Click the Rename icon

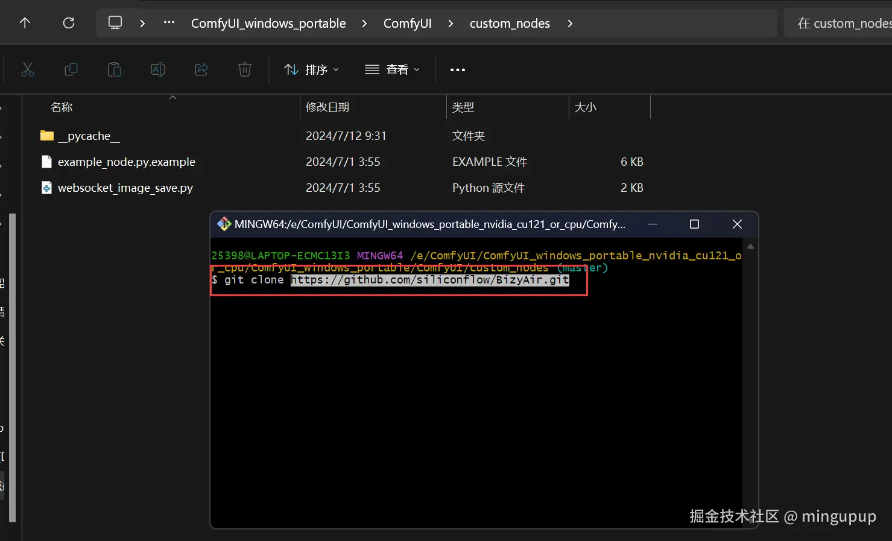click(158, 69)
